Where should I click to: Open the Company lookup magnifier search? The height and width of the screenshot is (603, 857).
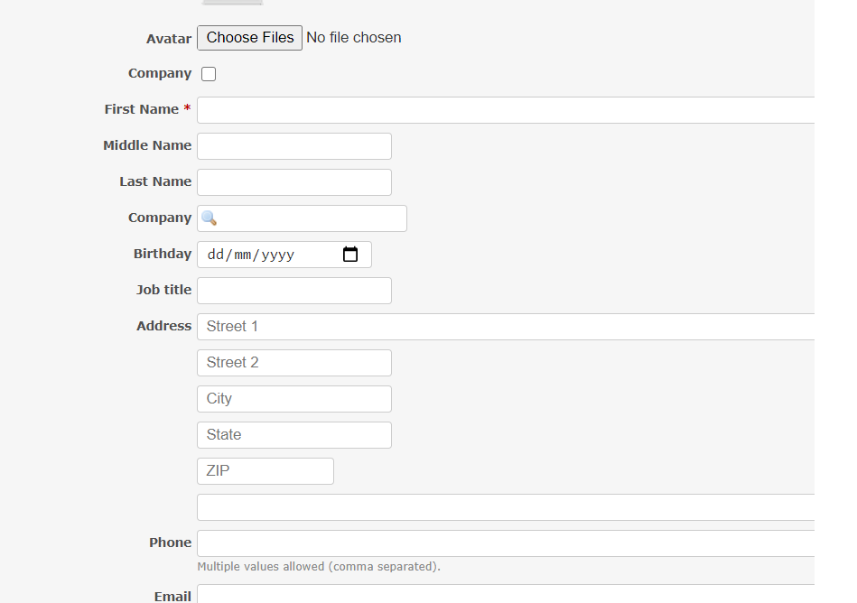pyautogui.click(x=209, y=218)
